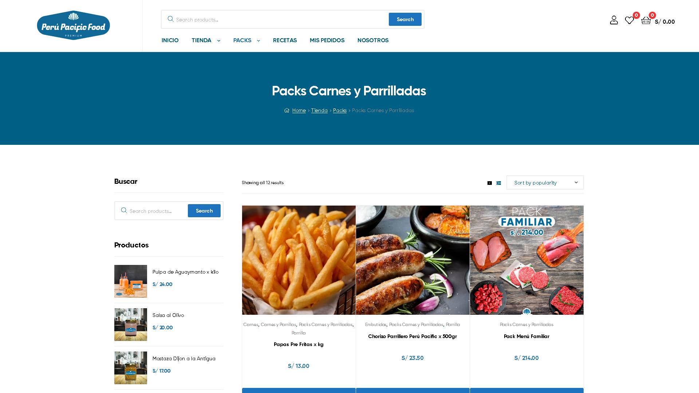Open Salsa al Olivo product thumbnail

tap(131, 325)
